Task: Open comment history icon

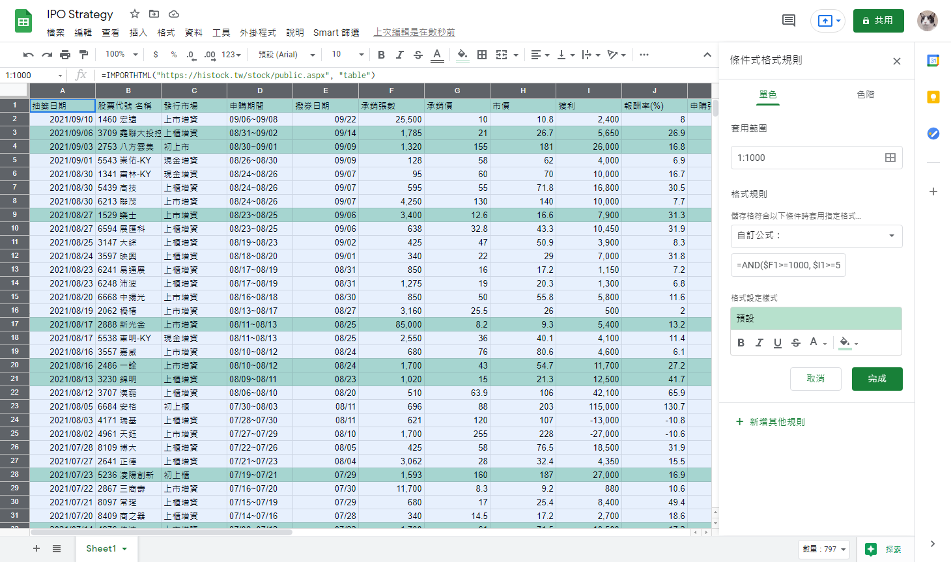Action: (x=789, y=21)
